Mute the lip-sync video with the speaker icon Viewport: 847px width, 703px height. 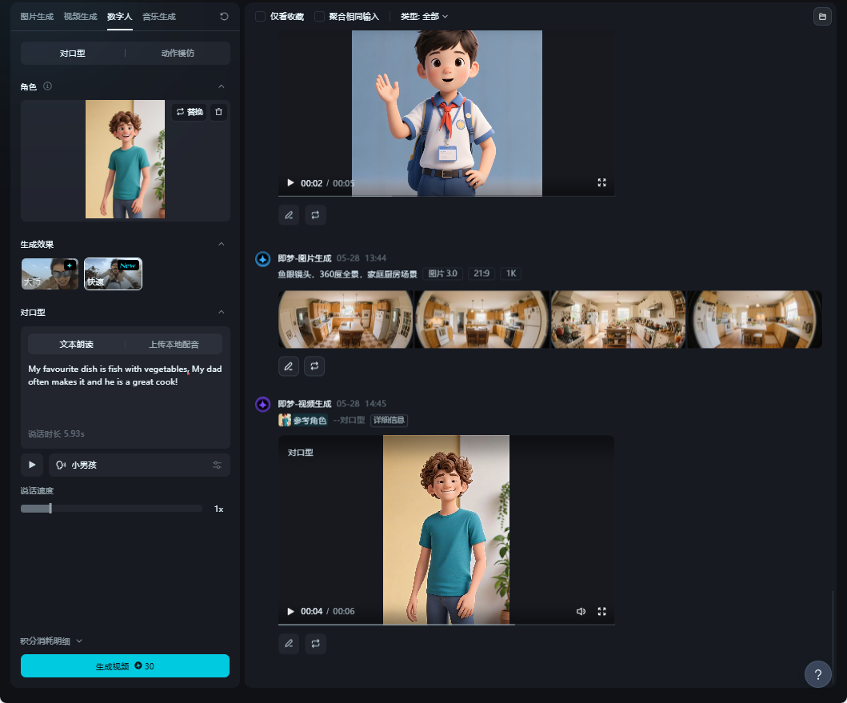tap(581, 611)
